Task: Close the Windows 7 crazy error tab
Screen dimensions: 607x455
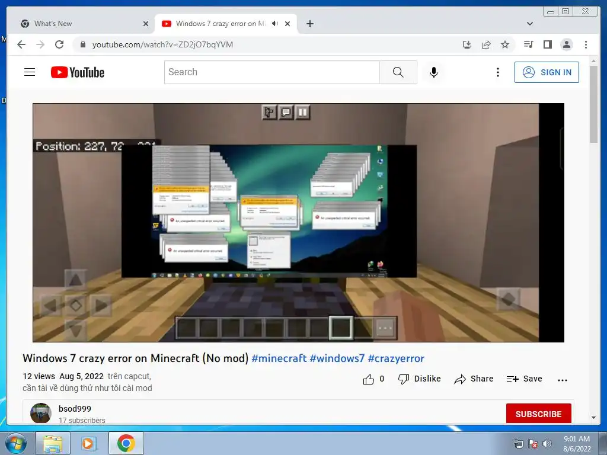Action: [x=287, y=24]
